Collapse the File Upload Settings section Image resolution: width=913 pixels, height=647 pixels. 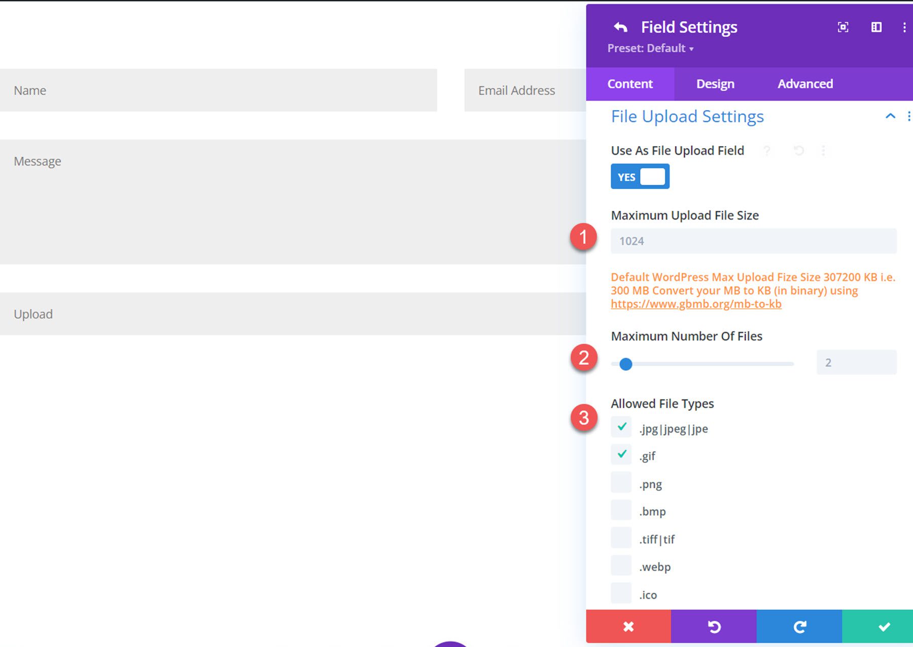(x=890, y=116)
